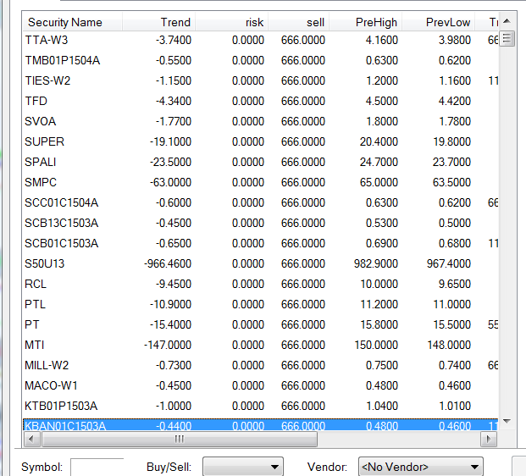Click the vertical scrollbar thumb
The width and height of the screenshot is (526, 476).
click(x=507, y=39)
